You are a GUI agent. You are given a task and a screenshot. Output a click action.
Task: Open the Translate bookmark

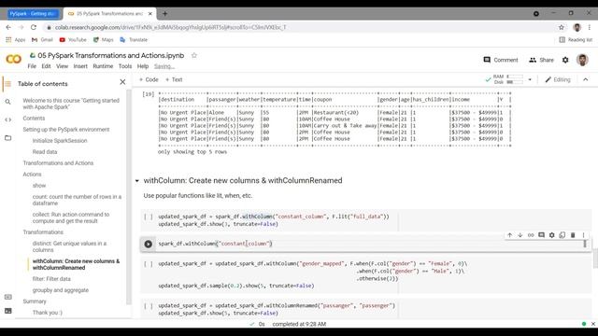coord(134,39)
